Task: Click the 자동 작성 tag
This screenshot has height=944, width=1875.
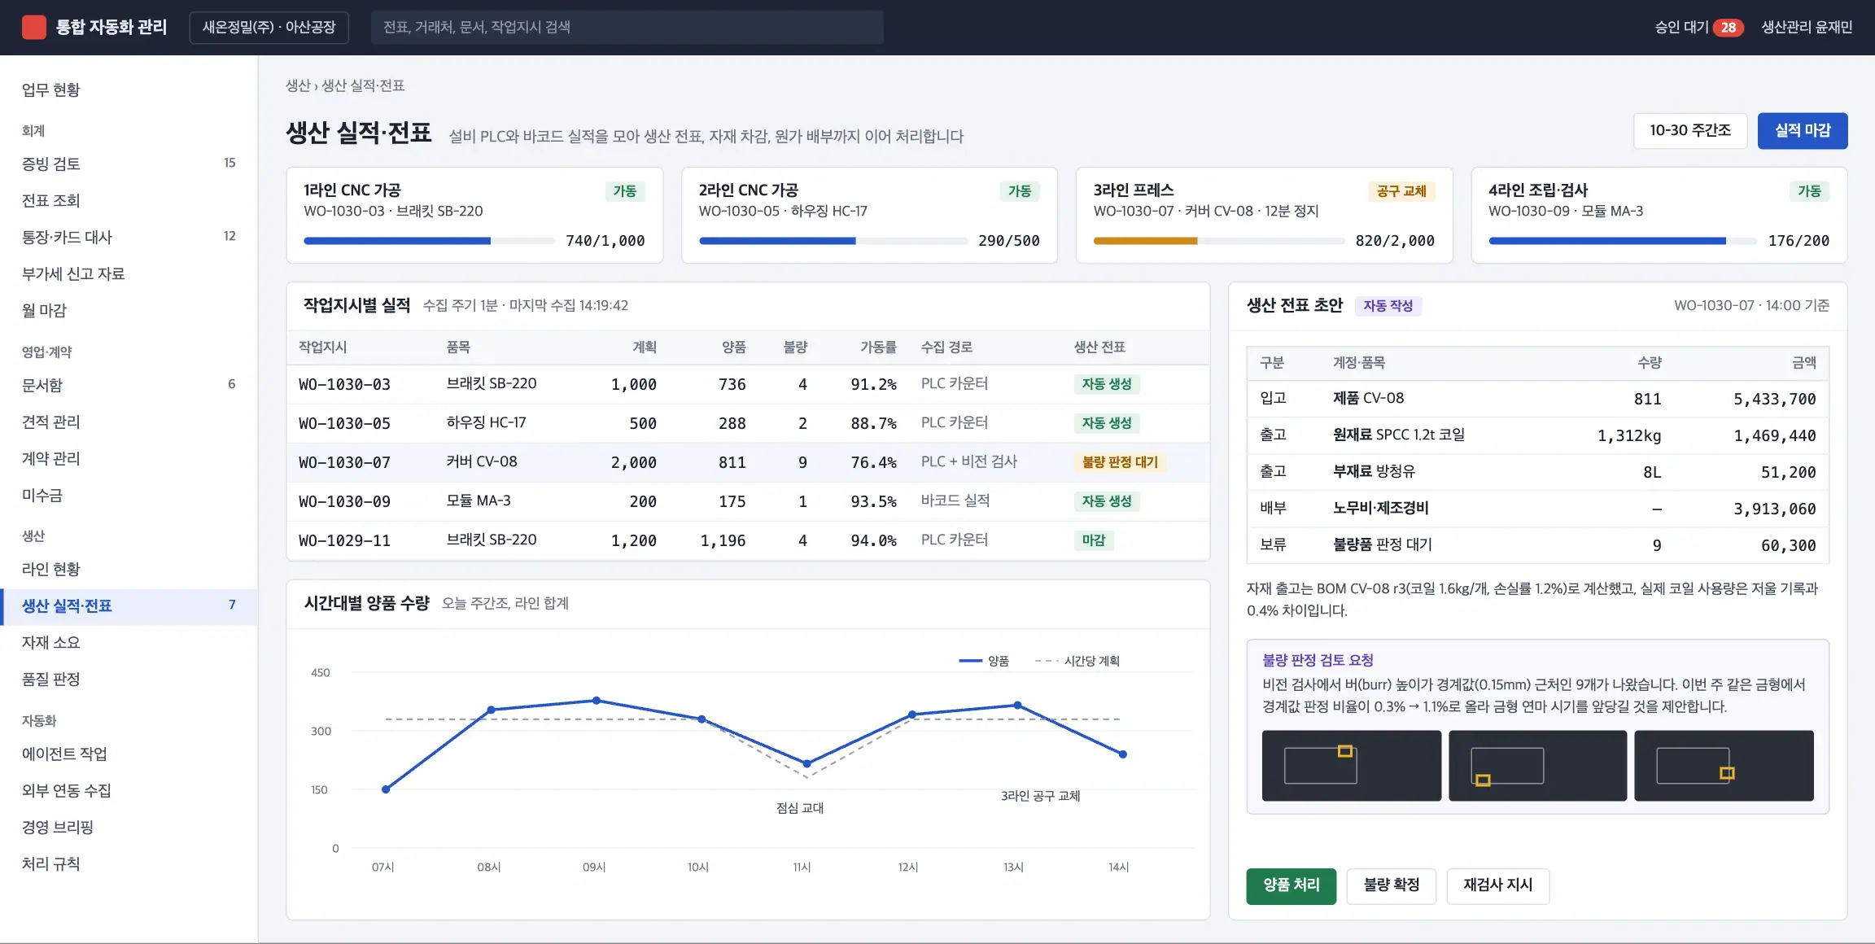Action: click(x=1388, y=306)
